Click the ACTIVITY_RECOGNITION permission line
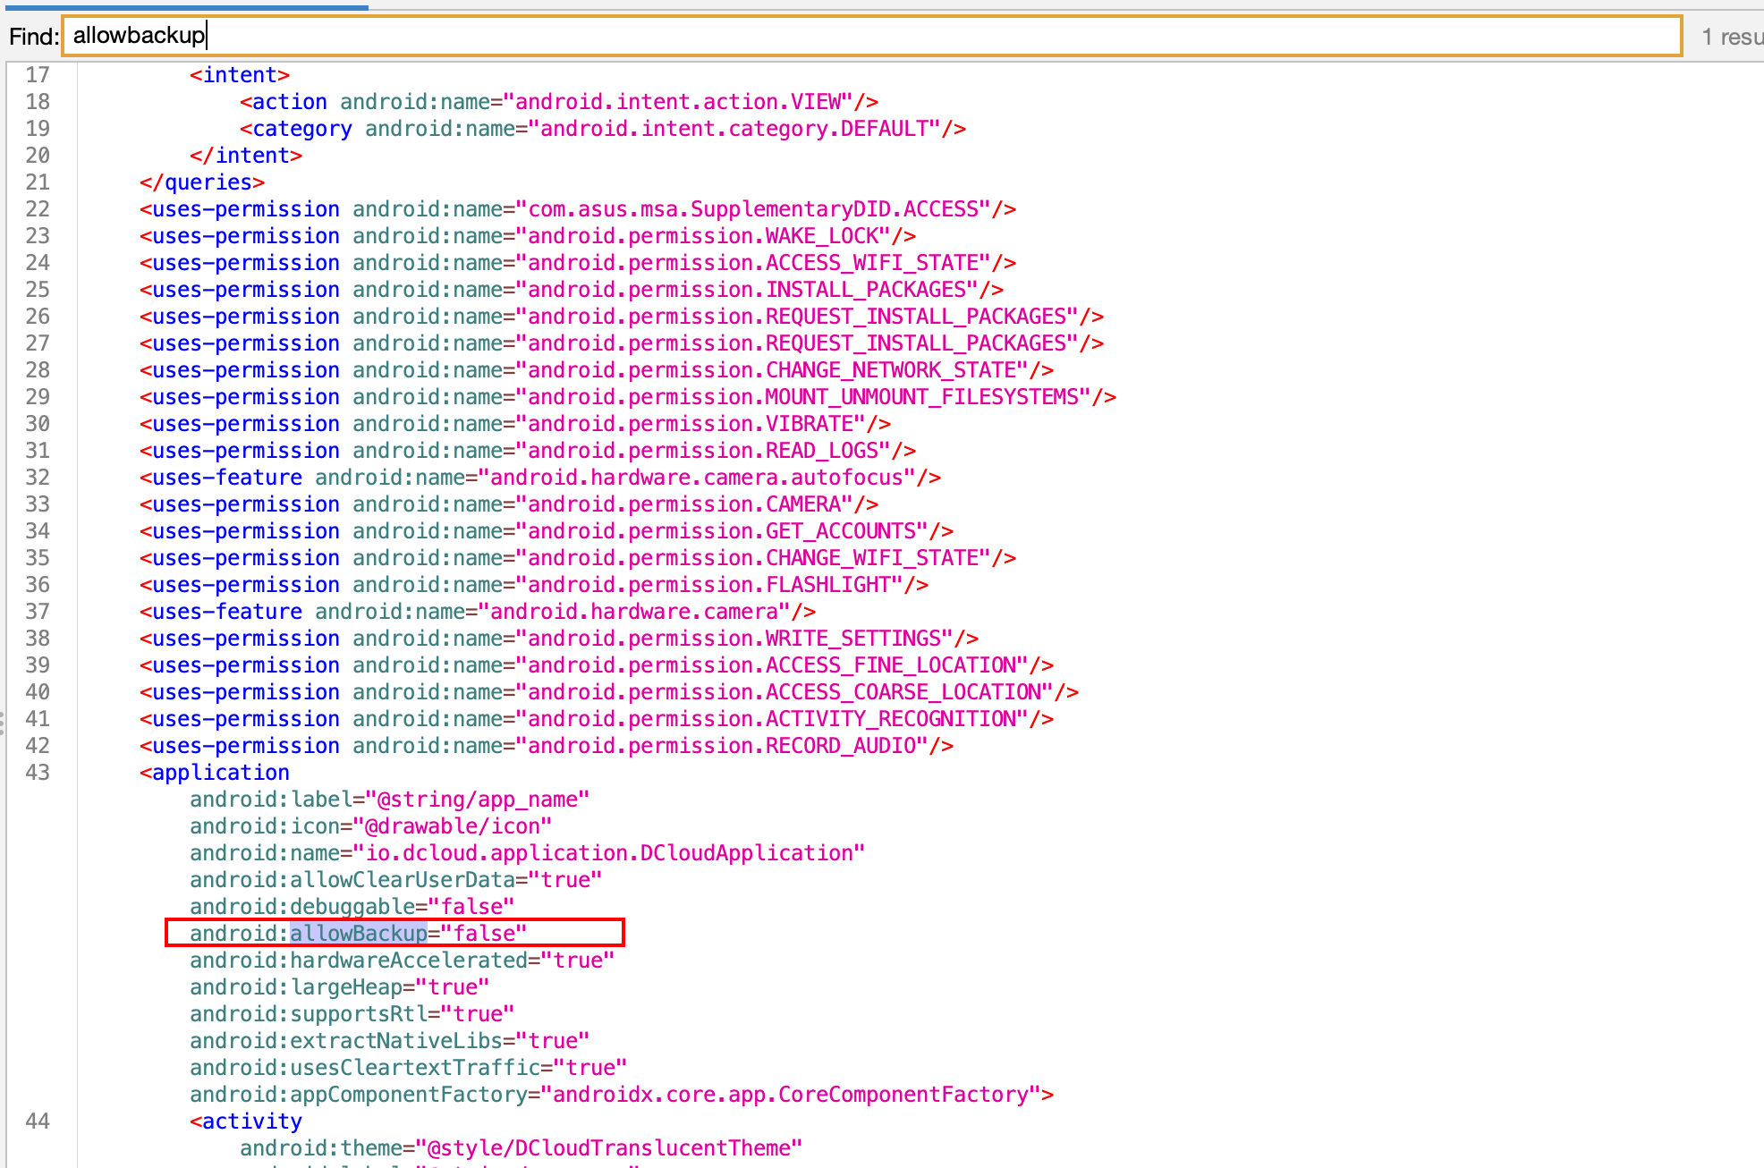 pos(597,719)
